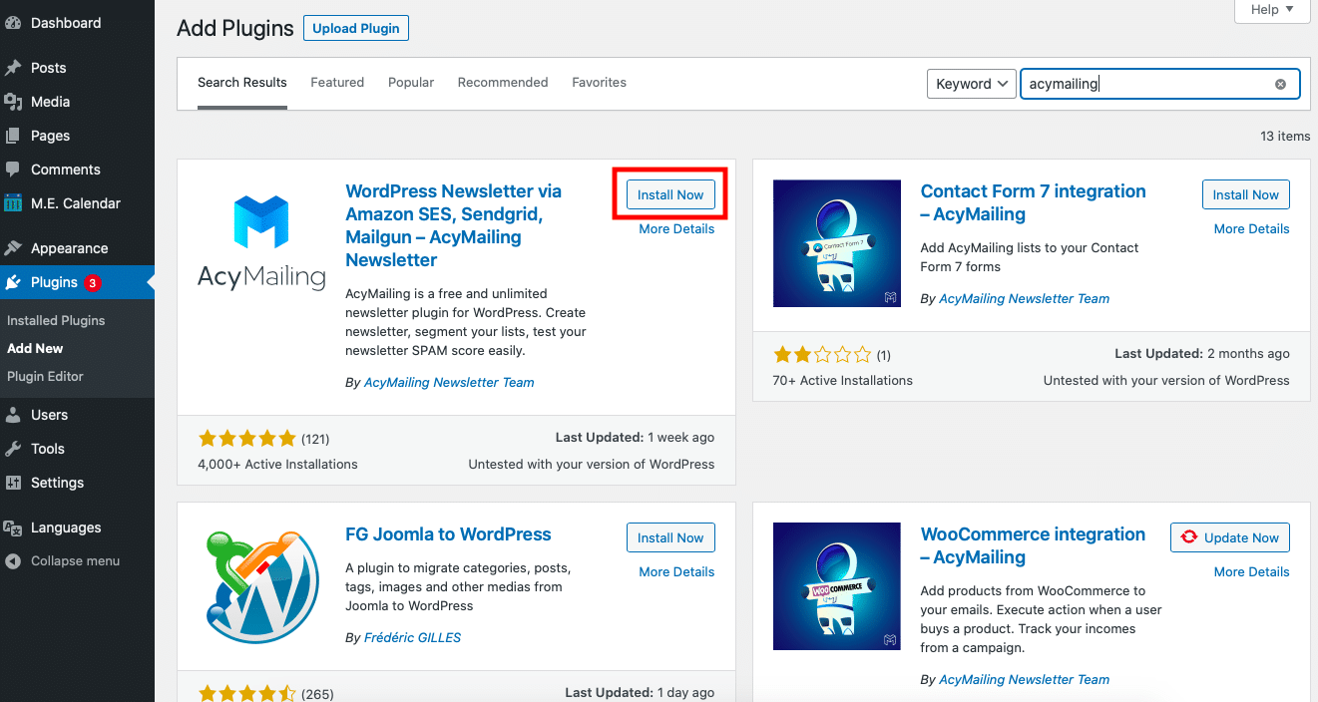
Task: Open Installed Plugins submenu item
Action: (x=56, y=320)
